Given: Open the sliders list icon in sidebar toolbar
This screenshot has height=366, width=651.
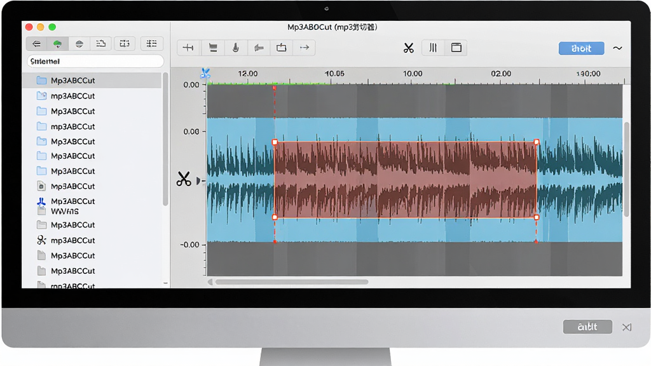Looking at the screenshot, I should click(x=151, y=44).
